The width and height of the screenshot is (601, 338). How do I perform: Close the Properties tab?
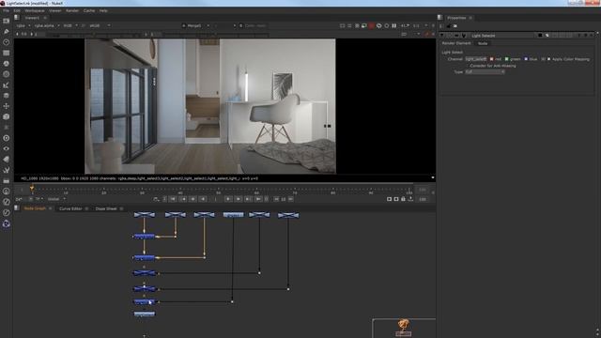[470, 18]
